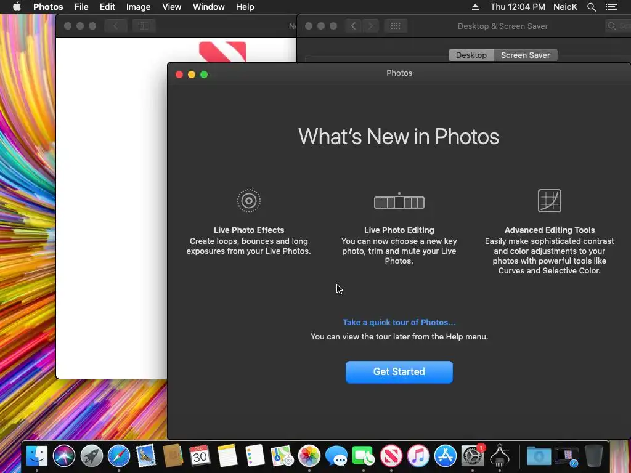Open Downloads folder stack in Dock
The width and height of the screenshot is (631, 473).
pos(539,456)
